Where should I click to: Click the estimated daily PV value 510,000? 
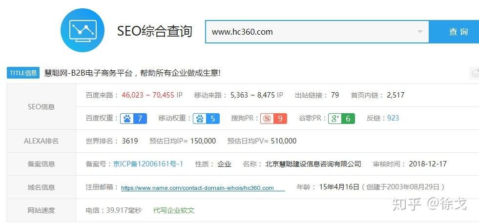tap(284, 141)
